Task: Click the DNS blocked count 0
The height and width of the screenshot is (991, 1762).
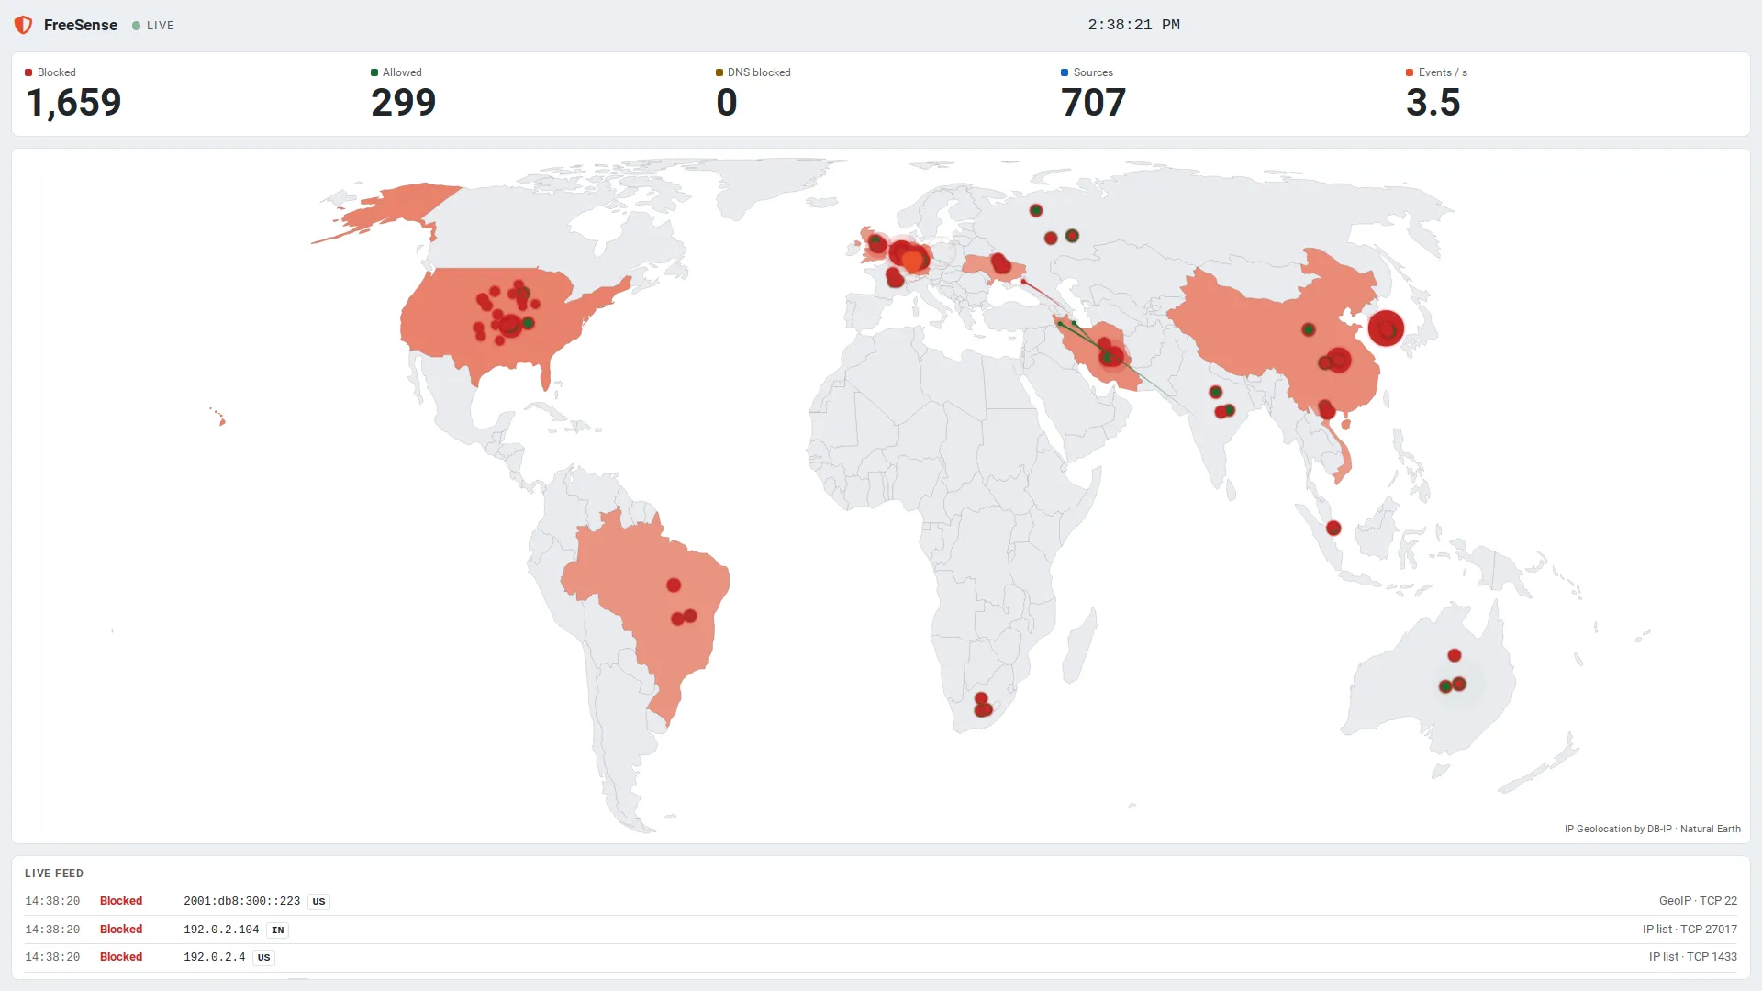Action: (726, 102)
